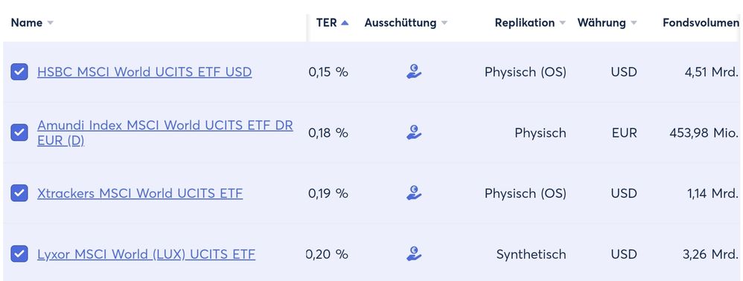Uncheck the Xtrackers MSCI World ETF checkbox
This screenshot has width=743, height=281.
pos(19,193)
